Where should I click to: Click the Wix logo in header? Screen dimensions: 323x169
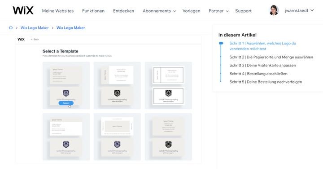[23, 10]
